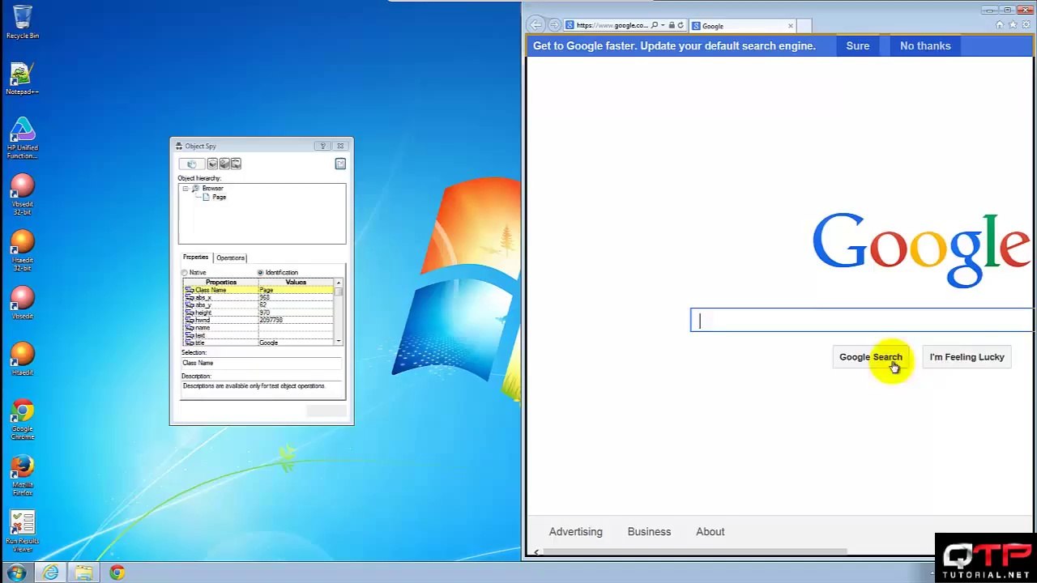Click the Selection field showing Class Name
The image size is (1037, 583).
tap(261, 363)
